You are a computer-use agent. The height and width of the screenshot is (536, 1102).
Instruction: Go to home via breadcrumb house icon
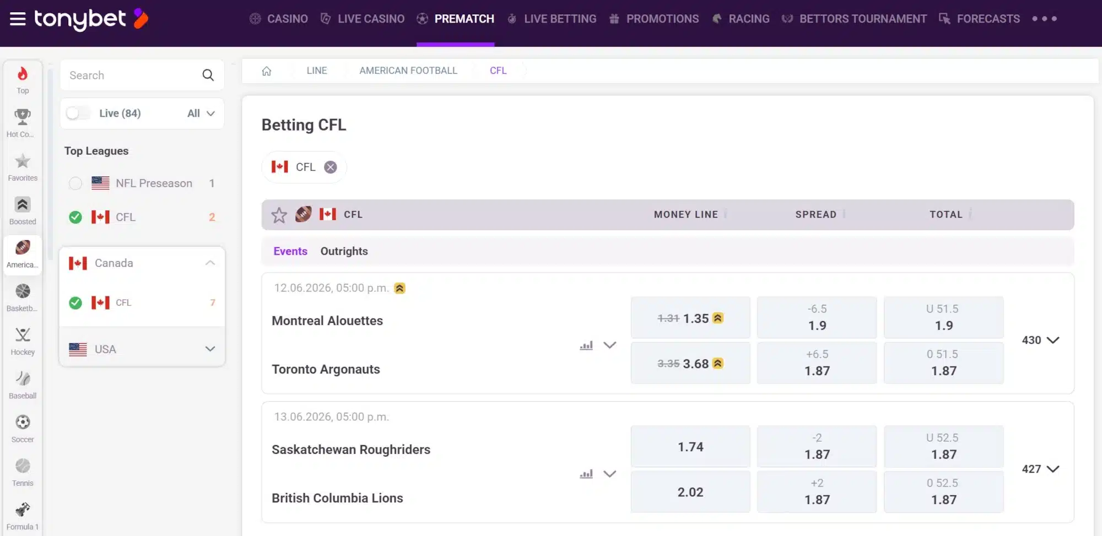[x=267, y=71]
